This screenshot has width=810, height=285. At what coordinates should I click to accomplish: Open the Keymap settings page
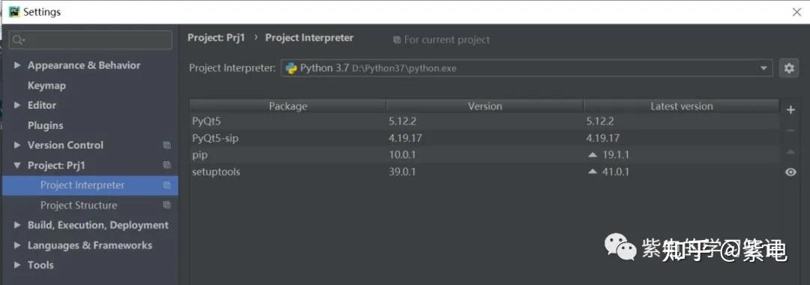click(x=46, y=85)
